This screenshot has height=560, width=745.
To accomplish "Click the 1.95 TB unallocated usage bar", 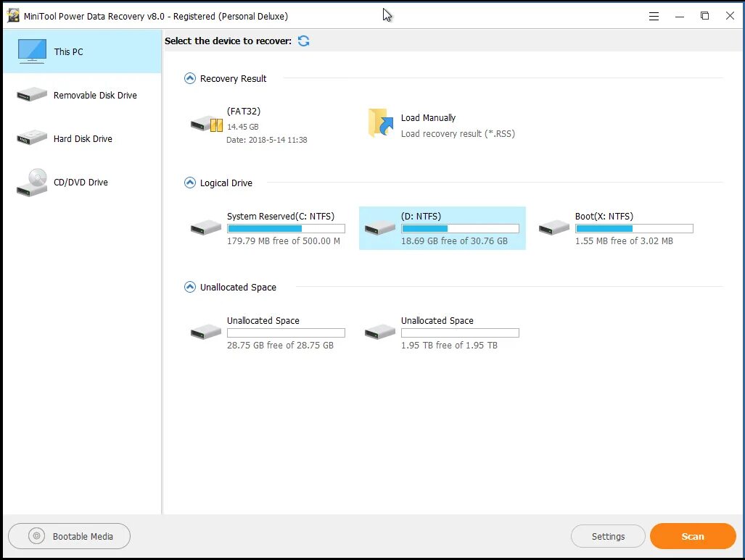I will (x=460, y=333).
